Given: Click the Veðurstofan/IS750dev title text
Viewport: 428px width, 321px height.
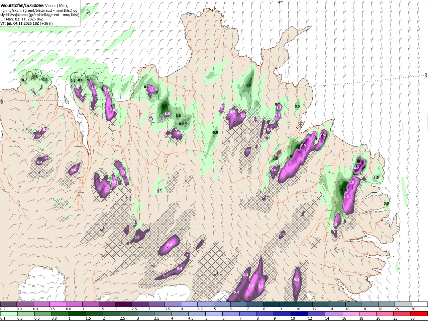Looking at the screenshot, I should click(22, 6).
